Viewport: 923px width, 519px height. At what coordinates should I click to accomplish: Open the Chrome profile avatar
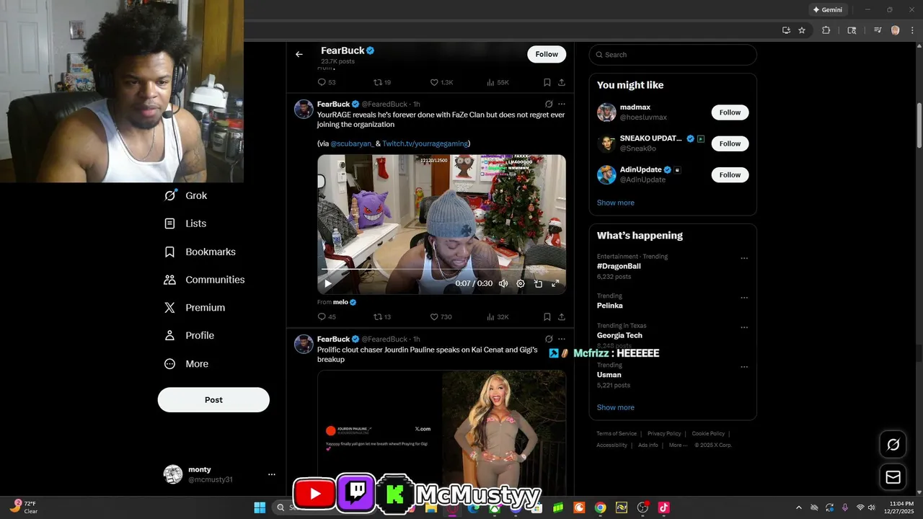[x=895, y=30]
